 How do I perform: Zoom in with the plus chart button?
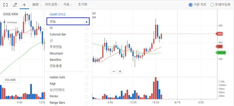pos(120,72)
